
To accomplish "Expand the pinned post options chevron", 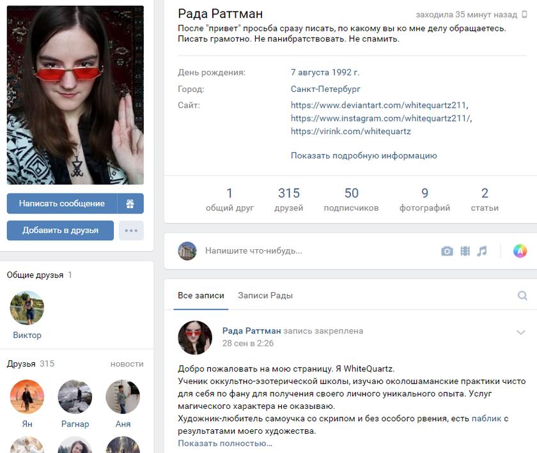I will click(521, 332).
